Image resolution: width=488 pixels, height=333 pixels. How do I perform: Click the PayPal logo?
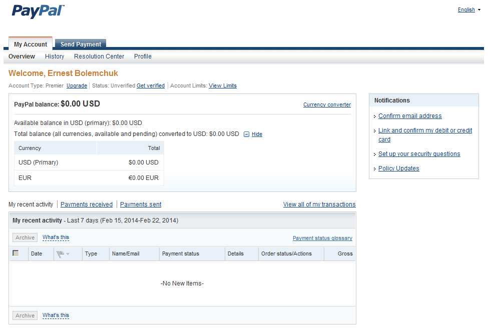38,11
